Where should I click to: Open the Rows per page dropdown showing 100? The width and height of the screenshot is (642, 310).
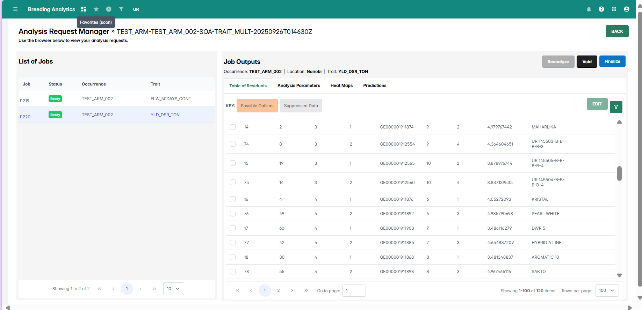point(607,290)
